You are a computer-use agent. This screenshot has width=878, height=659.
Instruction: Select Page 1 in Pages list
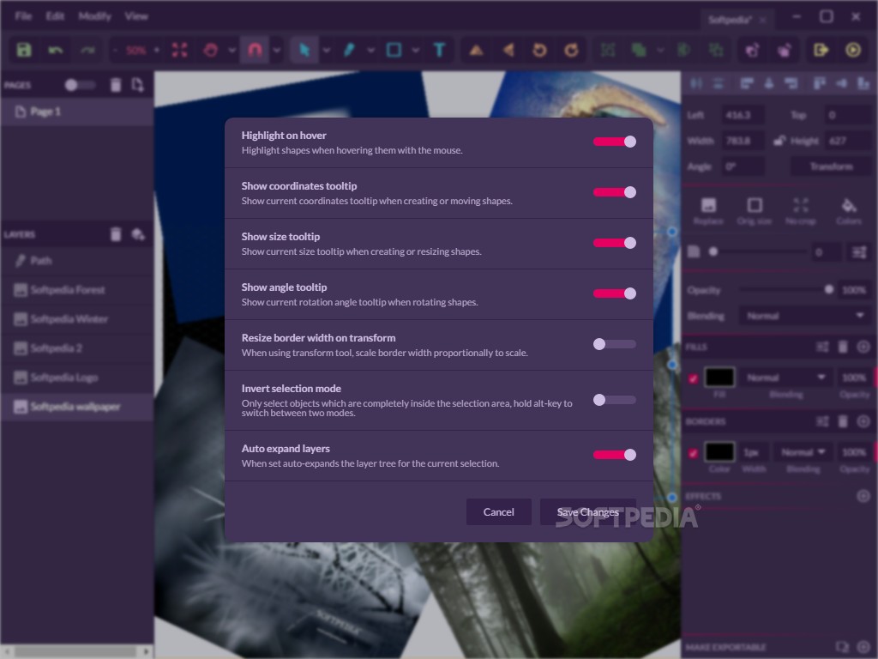[77, 112]
